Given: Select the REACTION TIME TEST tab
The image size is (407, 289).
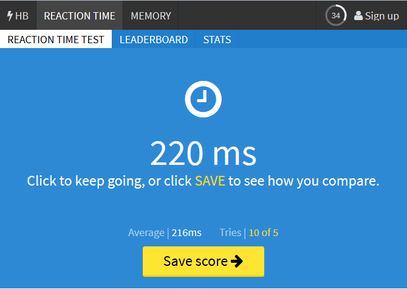Looking at the screenshot, I should tap(56, 40).
